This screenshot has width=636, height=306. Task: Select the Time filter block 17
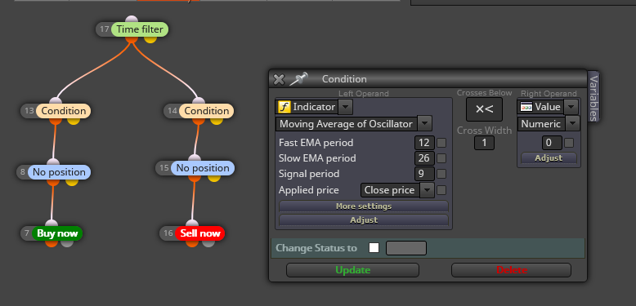point(140,29)
